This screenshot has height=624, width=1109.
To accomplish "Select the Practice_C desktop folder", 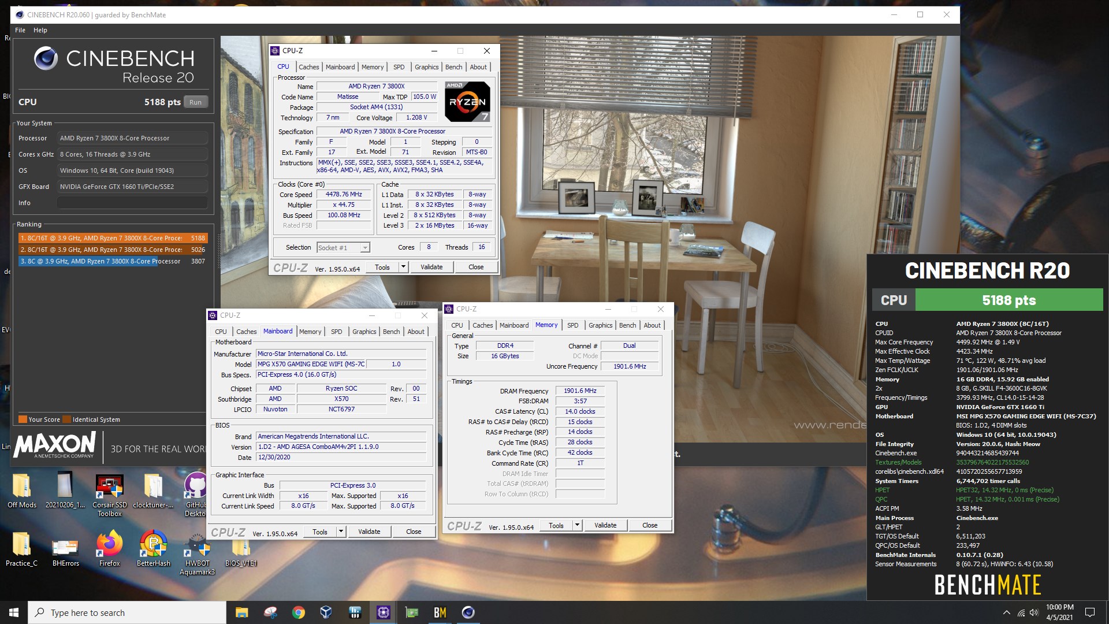I will pos(22,549).
